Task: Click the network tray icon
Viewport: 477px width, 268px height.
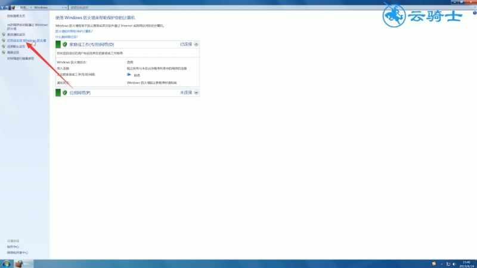Action: point(448,264)
